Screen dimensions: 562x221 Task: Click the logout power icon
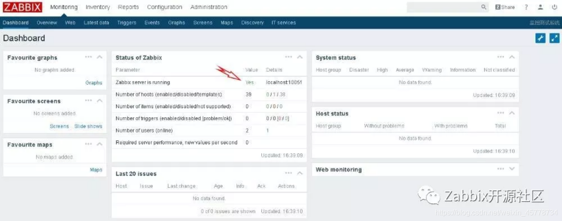[554, 7]
